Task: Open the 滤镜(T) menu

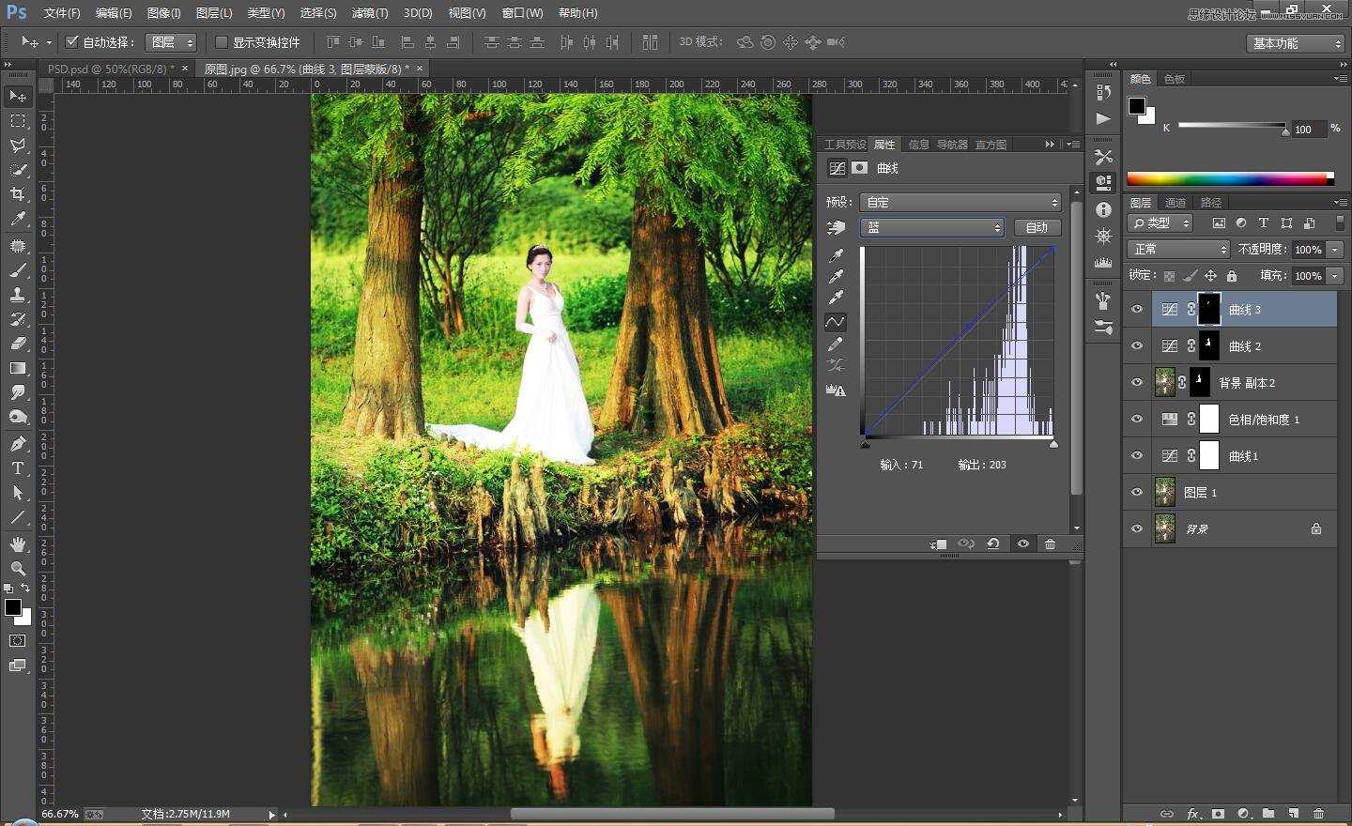Action: [369, 13]
